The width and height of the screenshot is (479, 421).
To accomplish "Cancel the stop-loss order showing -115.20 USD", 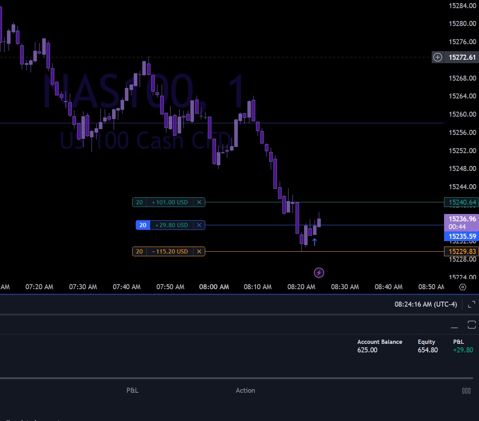I will click(199, 252).
